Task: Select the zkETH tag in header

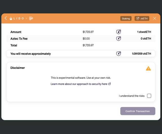Action: pyautogui.click(x=142, y=18)
